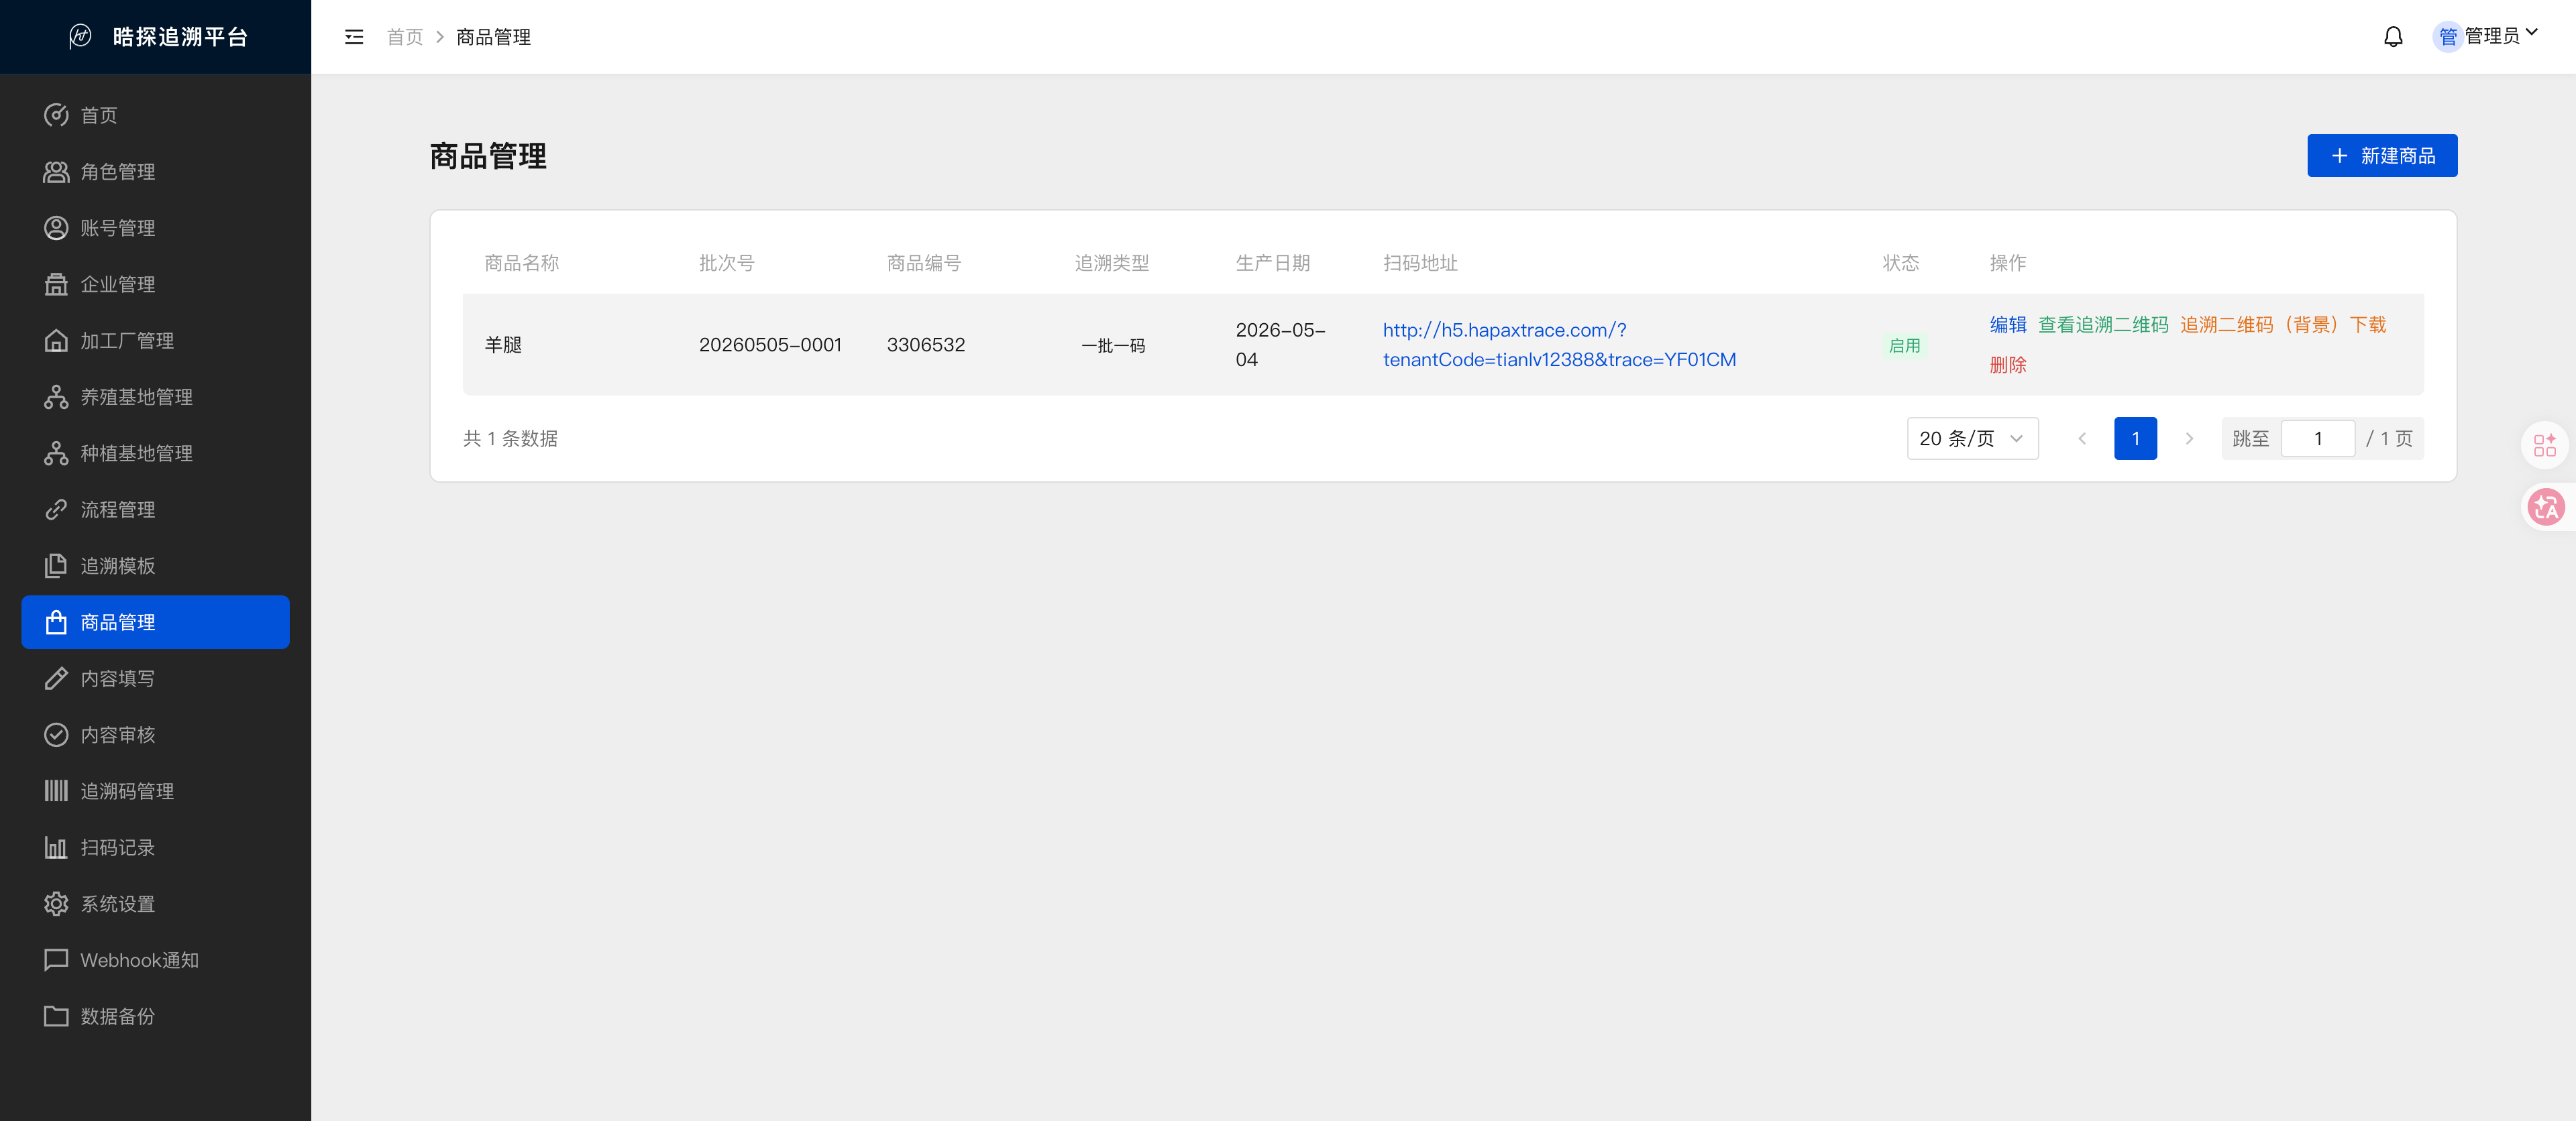Click 编辑 for 羊腿 product
2576x1121 pixels.
pyautogui.click(x=2007, y=324)
